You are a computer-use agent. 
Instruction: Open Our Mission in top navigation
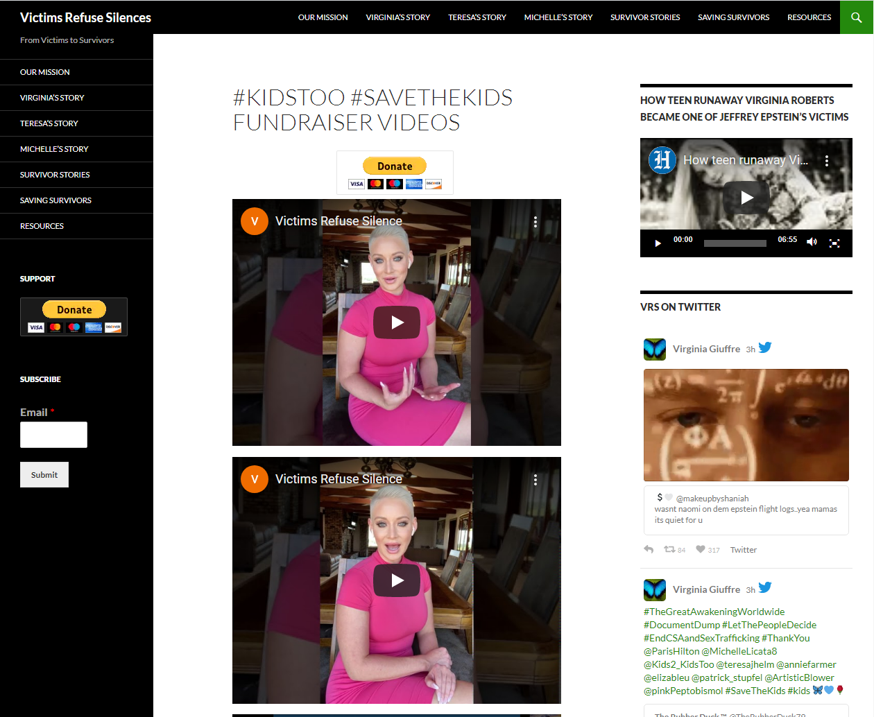pos(323,17)
